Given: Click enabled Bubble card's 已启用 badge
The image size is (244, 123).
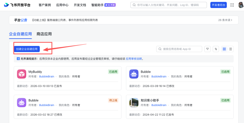Looking at the screenshot, I should pos(225,72).
